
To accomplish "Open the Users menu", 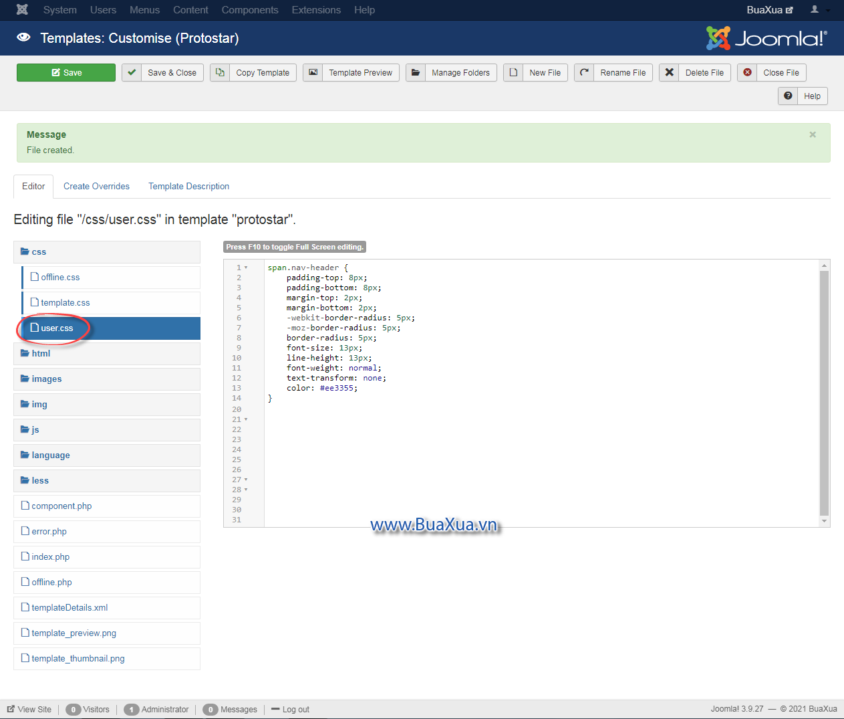I will pyautogui.click(x=103, y=10).
